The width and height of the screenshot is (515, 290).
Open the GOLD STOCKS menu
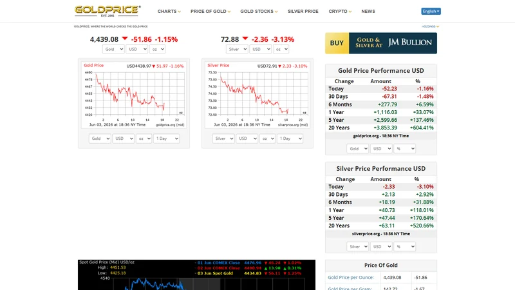tap(259, 11)
